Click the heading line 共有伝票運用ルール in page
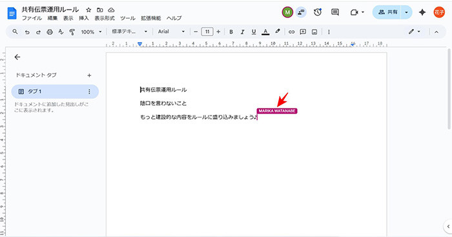This screenshot has width=452, height=237. [x=163, y=90]
